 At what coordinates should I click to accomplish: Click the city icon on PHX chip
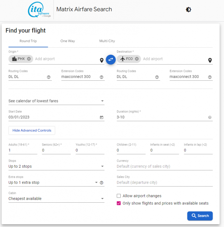pyautogui.click(x=14, y=59)
